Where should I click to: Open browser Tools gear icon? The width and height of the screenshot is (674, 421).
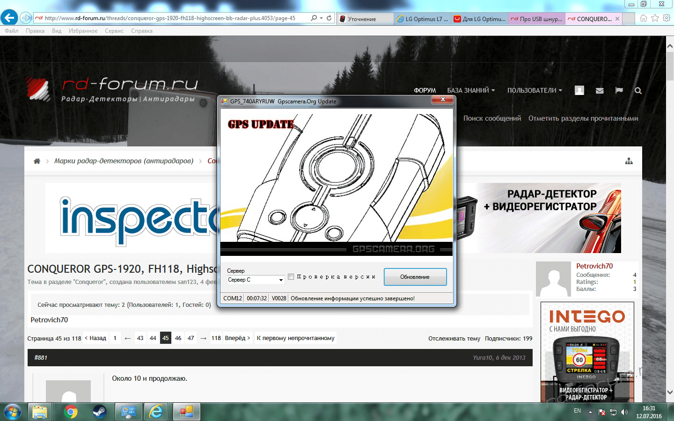tap(667, 18)
